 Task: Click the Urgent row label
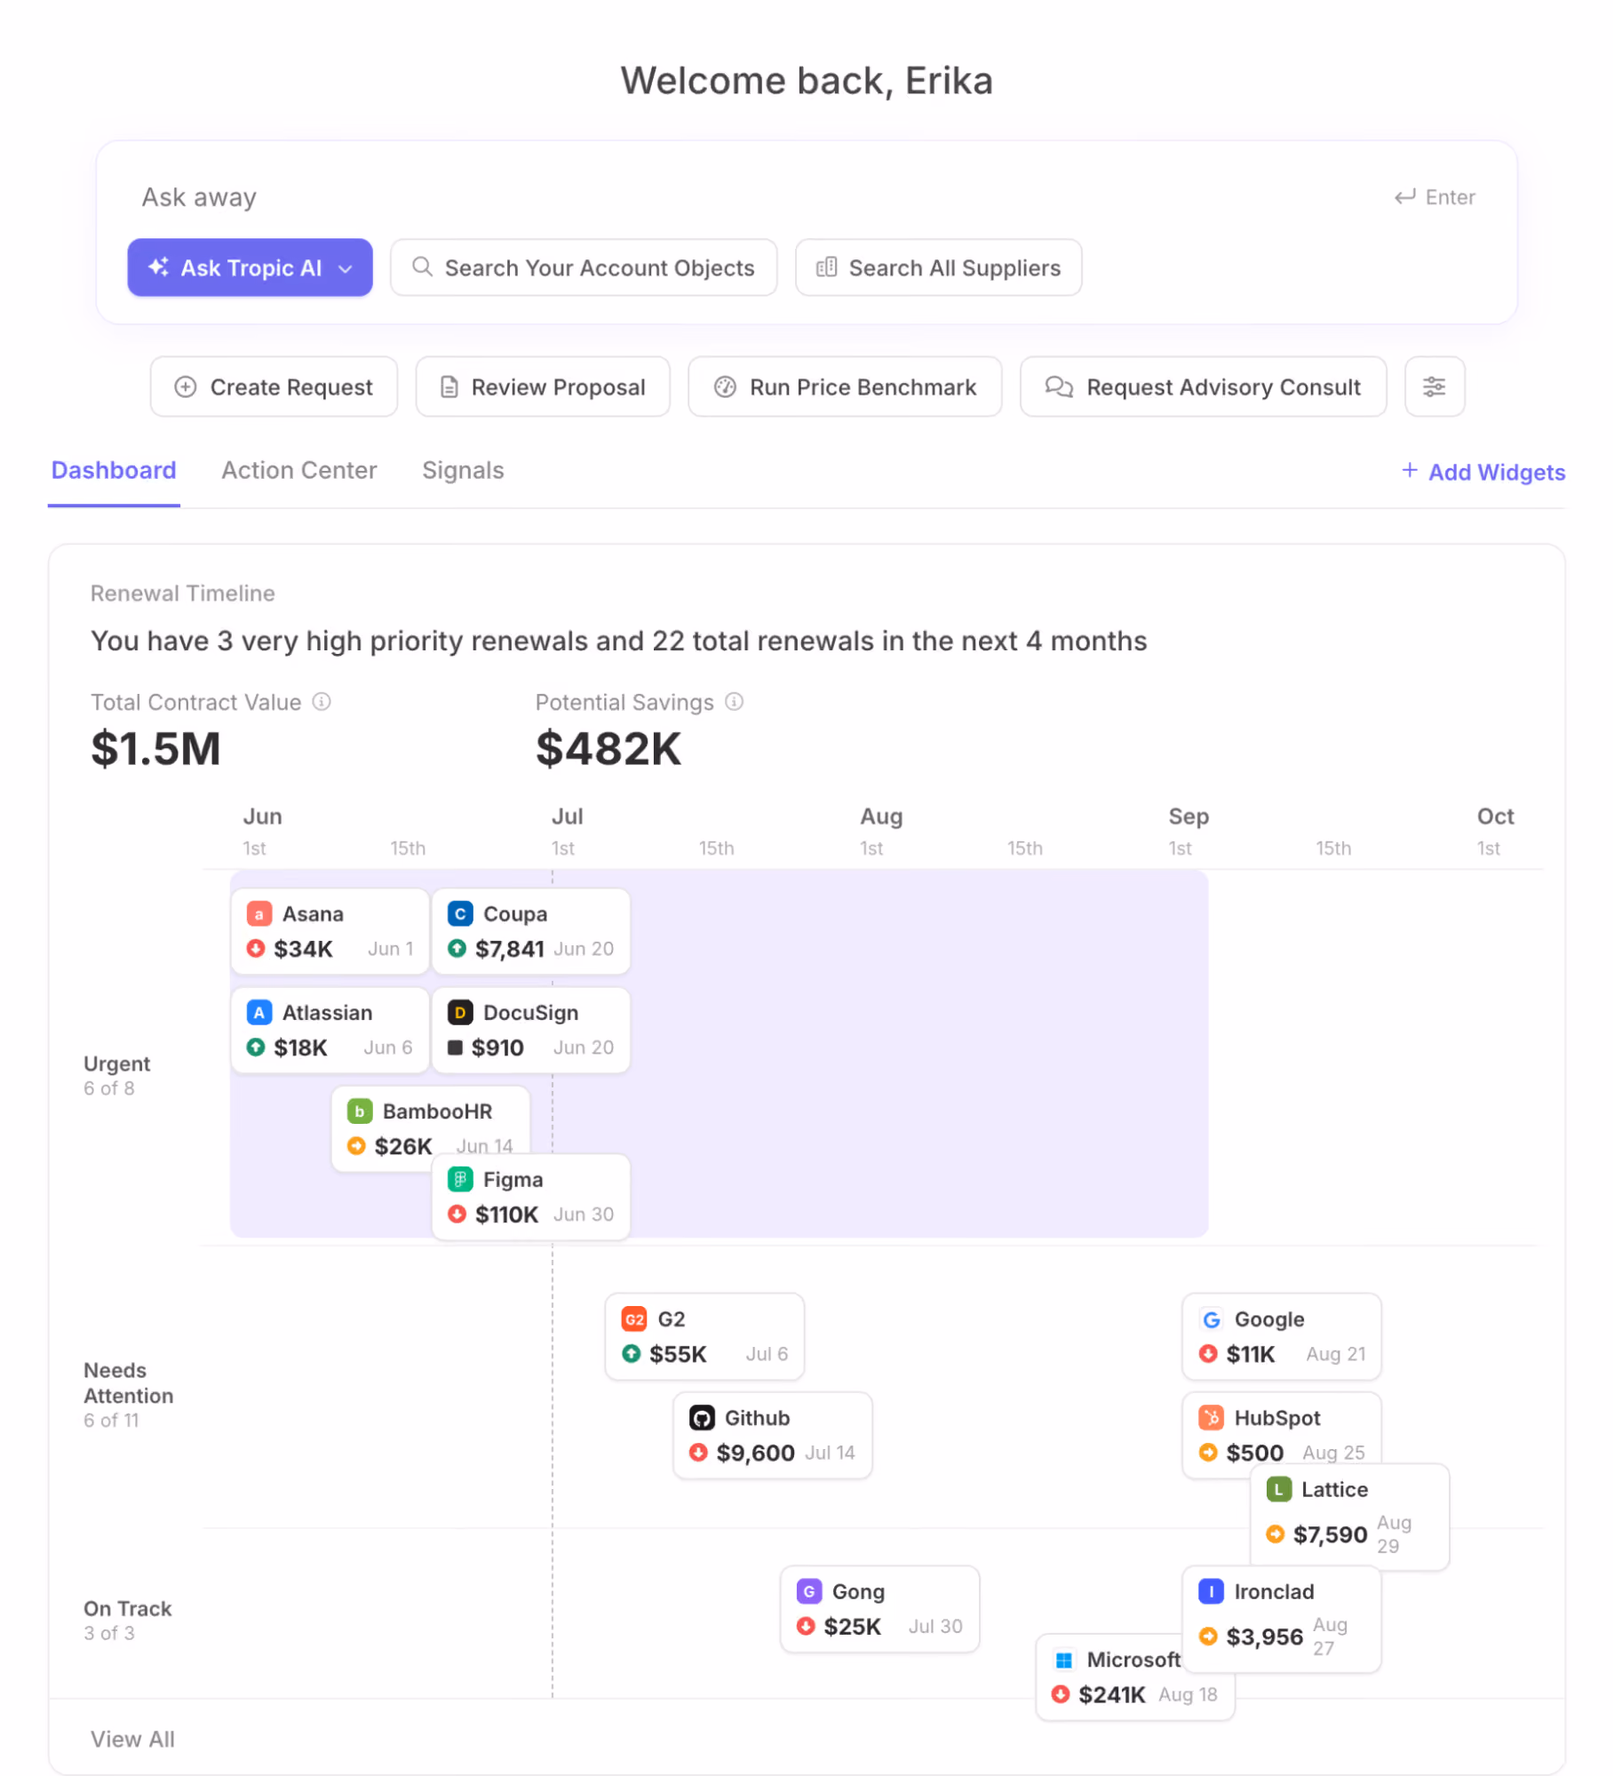(116, 1063)
